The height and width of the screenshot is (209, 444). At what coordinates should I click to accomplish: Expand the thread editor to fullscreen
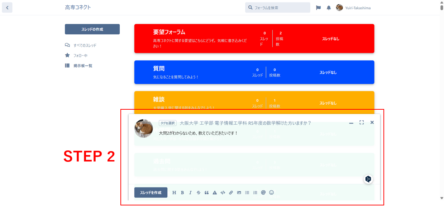362,122
